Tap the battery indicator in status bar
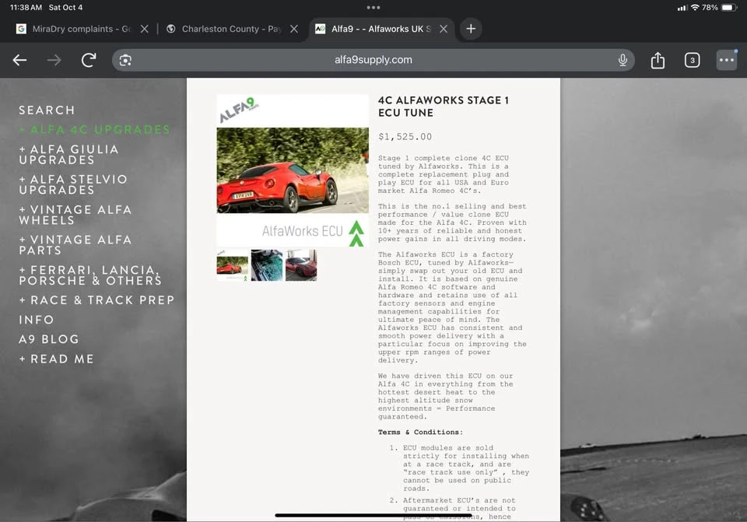The image size is (747, 522). click(729, 8)
